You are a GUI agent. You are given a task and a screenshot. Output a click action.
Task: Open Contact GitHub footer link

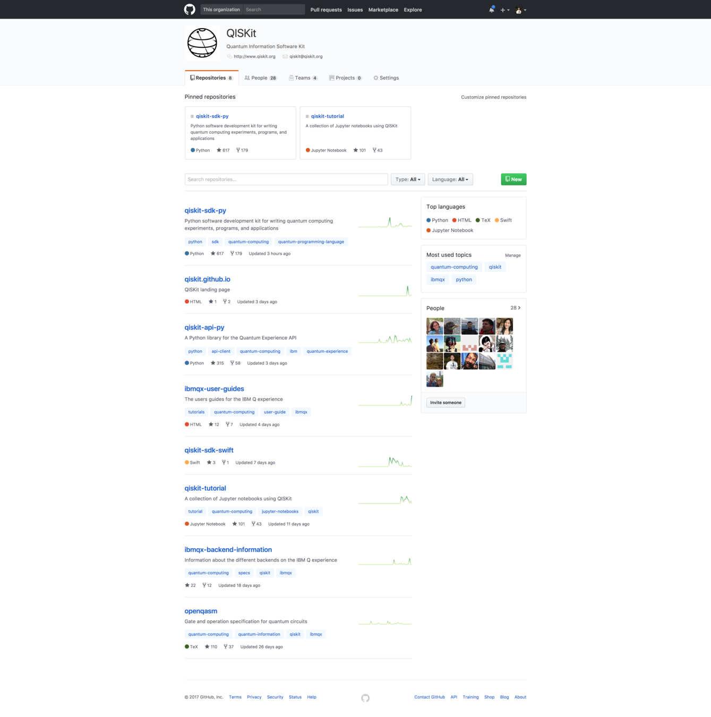[x=430, y=697]
